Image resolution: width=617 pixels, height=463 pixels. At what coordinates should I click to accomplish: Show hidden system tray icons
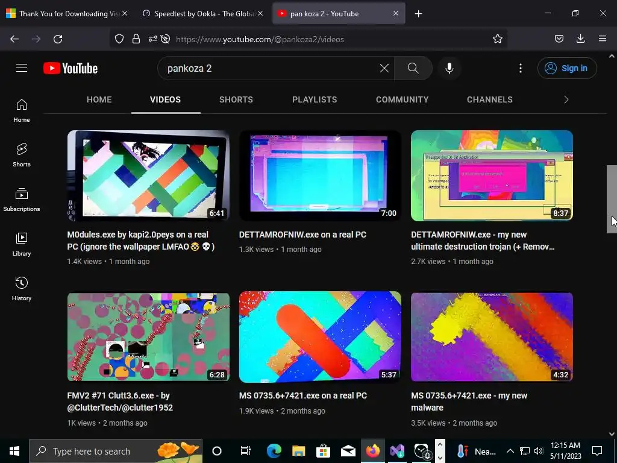[510, 451]
